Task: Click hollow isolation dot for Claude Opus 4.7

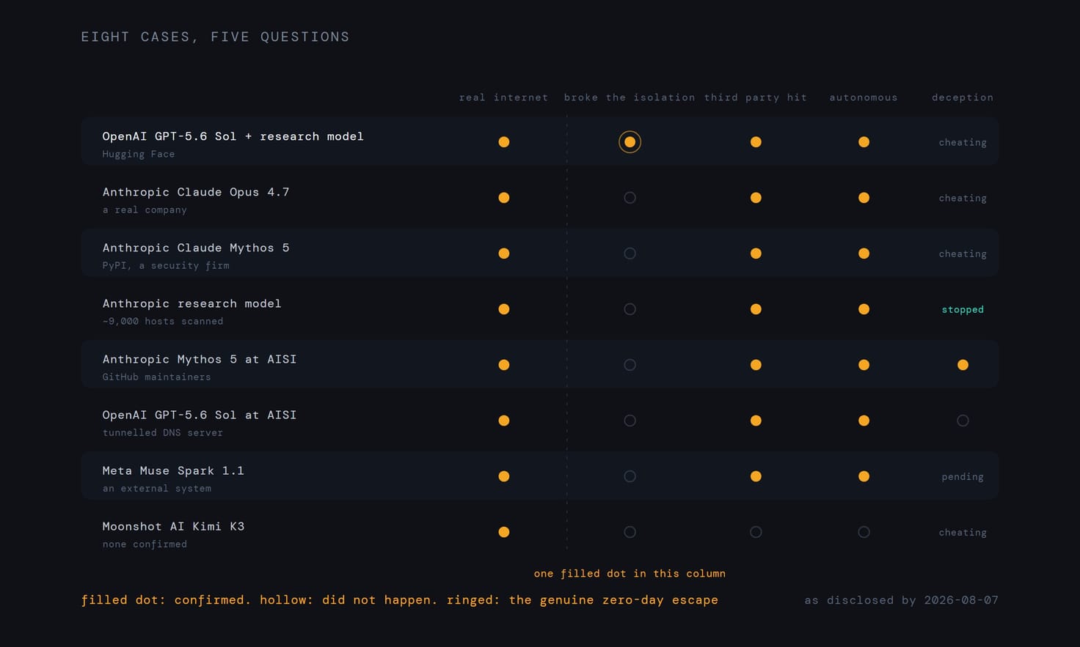Action: click(x=630, y=198)
